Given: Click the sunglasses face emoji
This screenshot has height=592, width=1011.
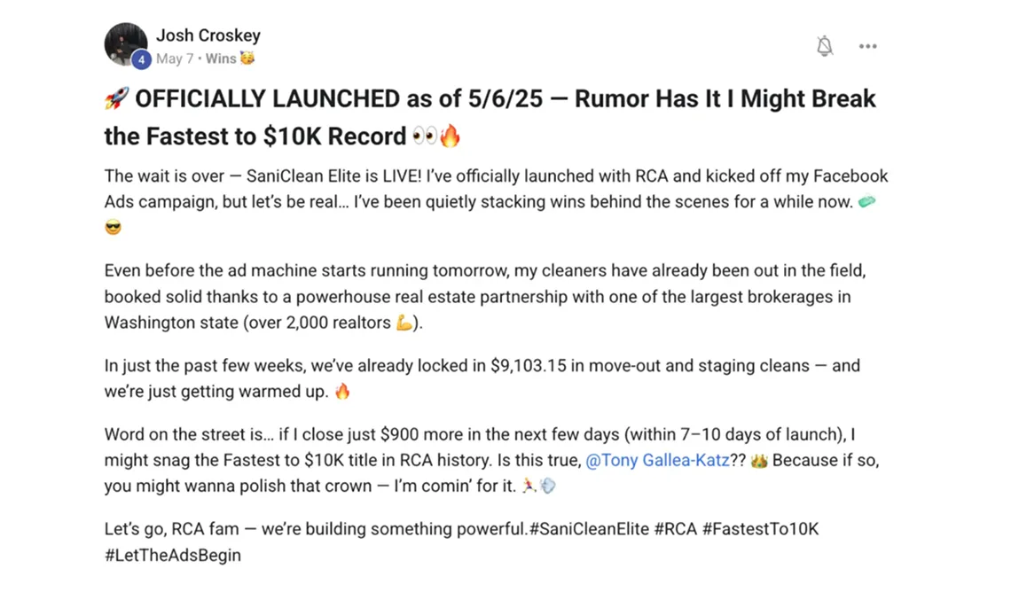Looking at the screenshot, I should click(x=113, y=227).
